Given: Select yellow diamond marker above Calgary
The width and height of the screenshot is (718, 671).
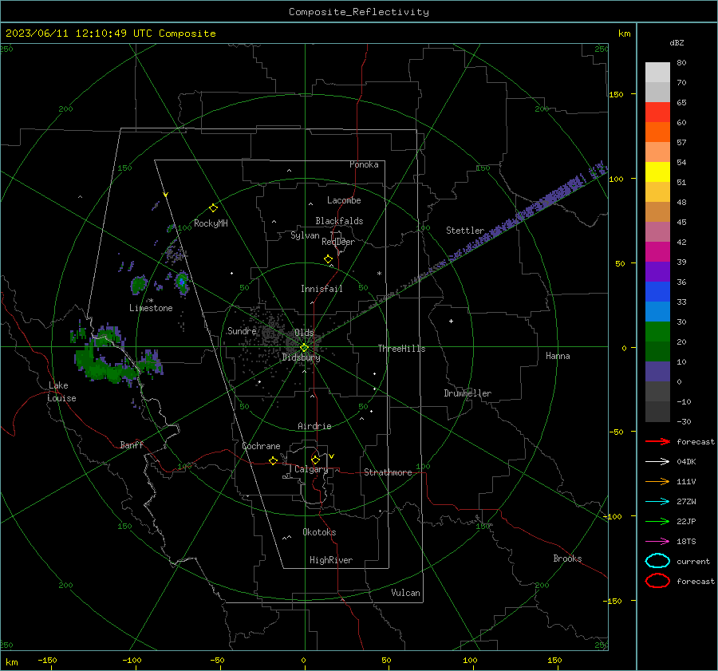Looking at the screenshot, I should (x=315, y=460).
